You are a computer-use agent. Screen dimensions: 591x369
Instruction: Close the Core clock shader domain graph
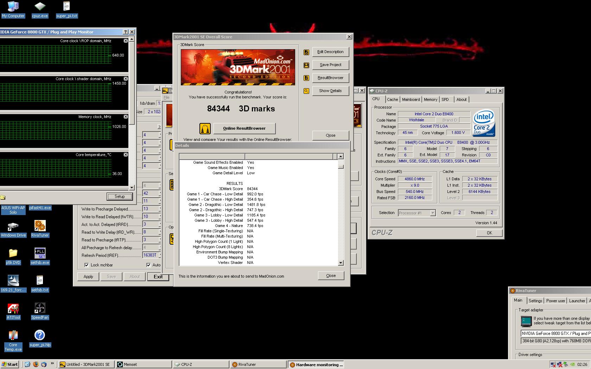click(126, 79)
